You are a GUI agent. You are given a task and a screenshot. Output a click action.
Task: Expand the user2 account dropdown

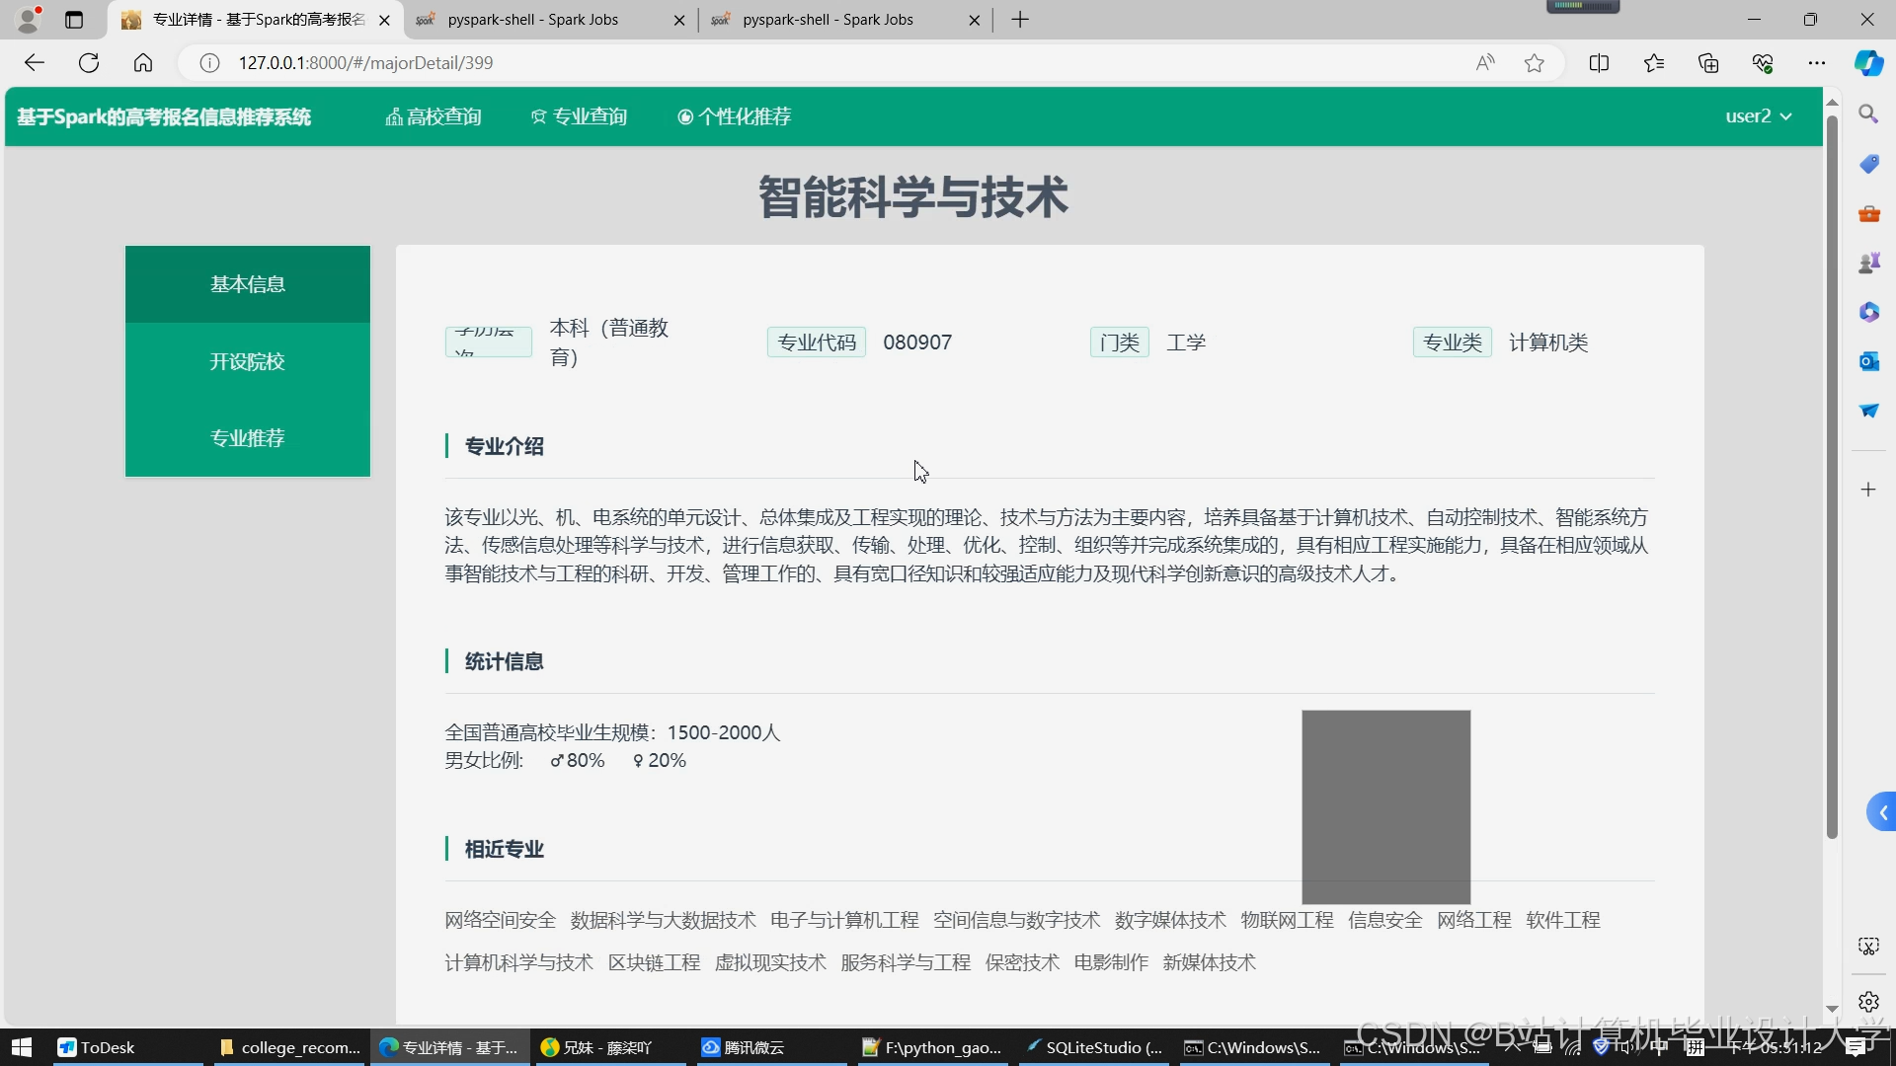point(1758,116)
